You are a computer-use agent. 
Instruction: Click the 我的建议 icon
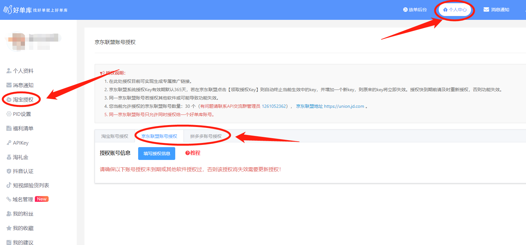click(9, 242)
